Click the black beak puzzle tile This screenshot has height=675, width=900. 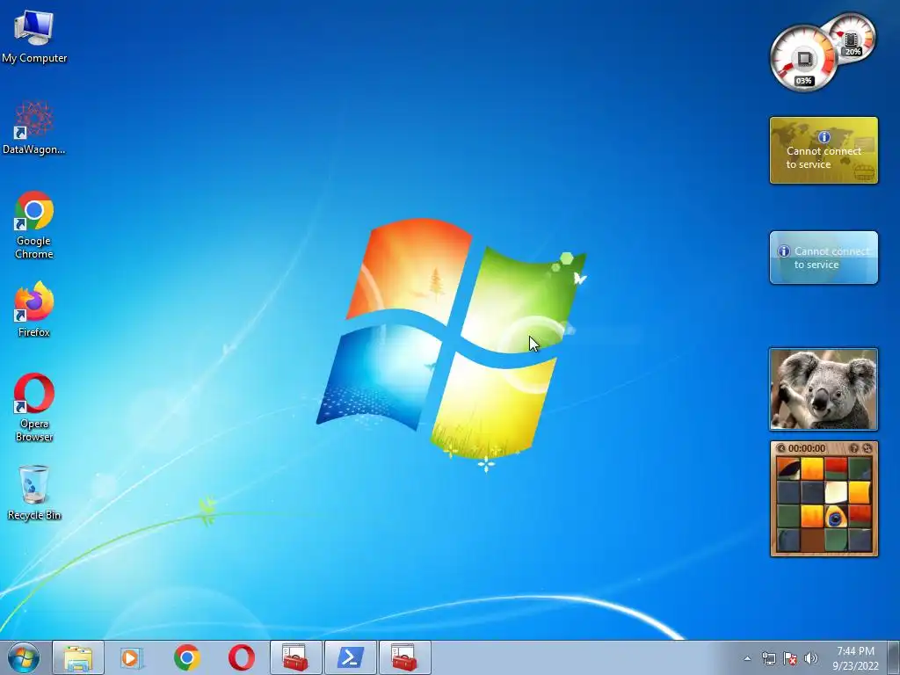coord(788,468)
